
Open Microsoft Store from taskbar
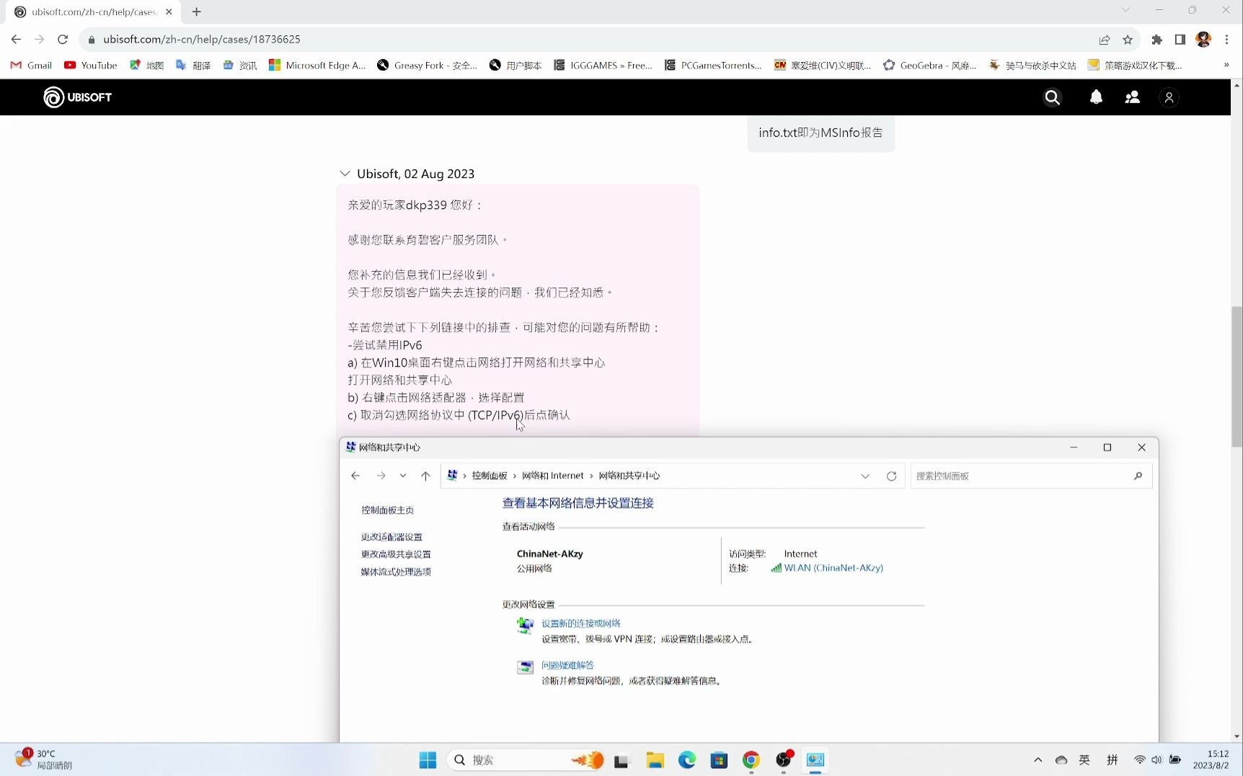(x=719, y=760)
